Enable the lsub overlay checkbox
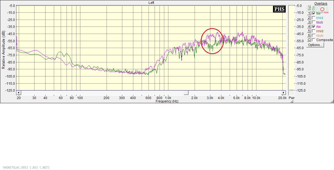 (x=314, y=22)
